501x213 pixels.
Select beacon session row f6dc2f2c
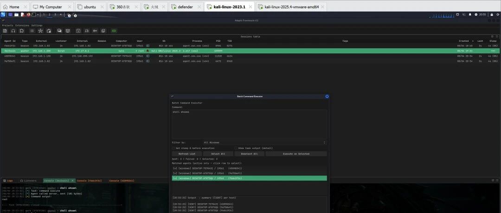pyautogui.click(x=249, y=46)
